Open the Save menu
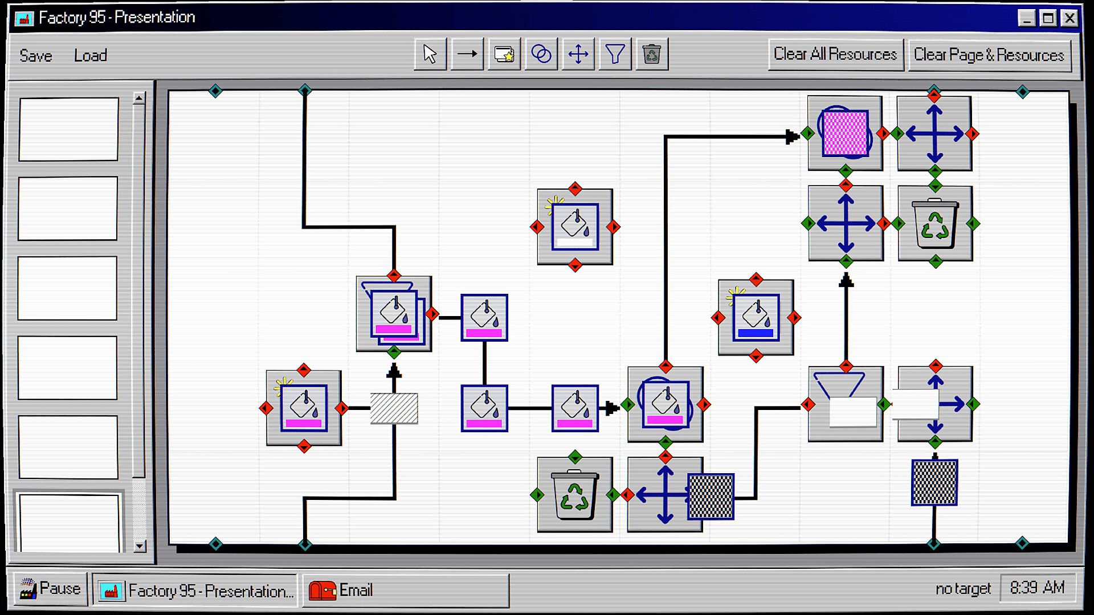The height and width of the screenshot is (615, 1094). [35, 56]
